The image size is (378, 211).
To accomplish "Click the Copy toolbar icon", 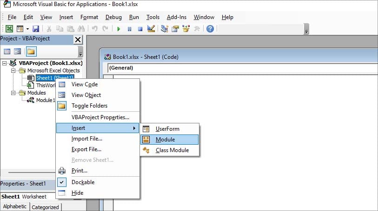I will tap(60, 29).
